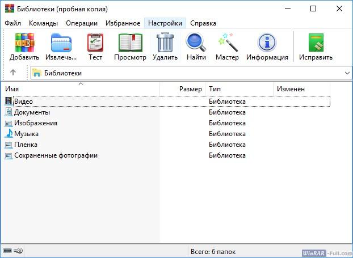Expand the address bar path dropdown
Image resolution: width=353 pixels, height=258 pixels.
click(x=347, y=73)
